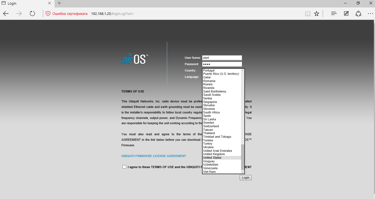
Task: Choose the highlighted United States option
Action: click(x=222, y=158)
